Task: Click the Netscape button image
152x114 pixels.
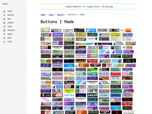Action: coord(127,95)
